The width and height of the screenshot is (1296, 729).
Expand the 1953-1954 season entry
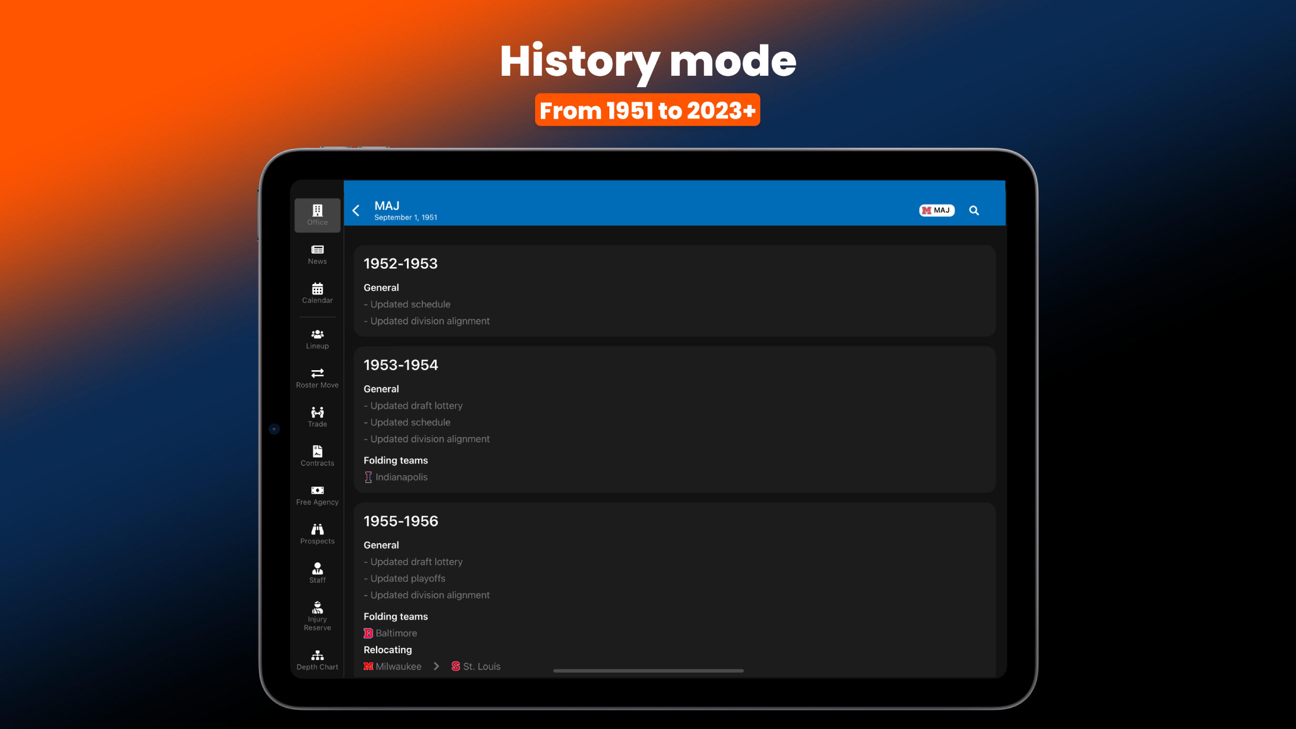(400, 365)
